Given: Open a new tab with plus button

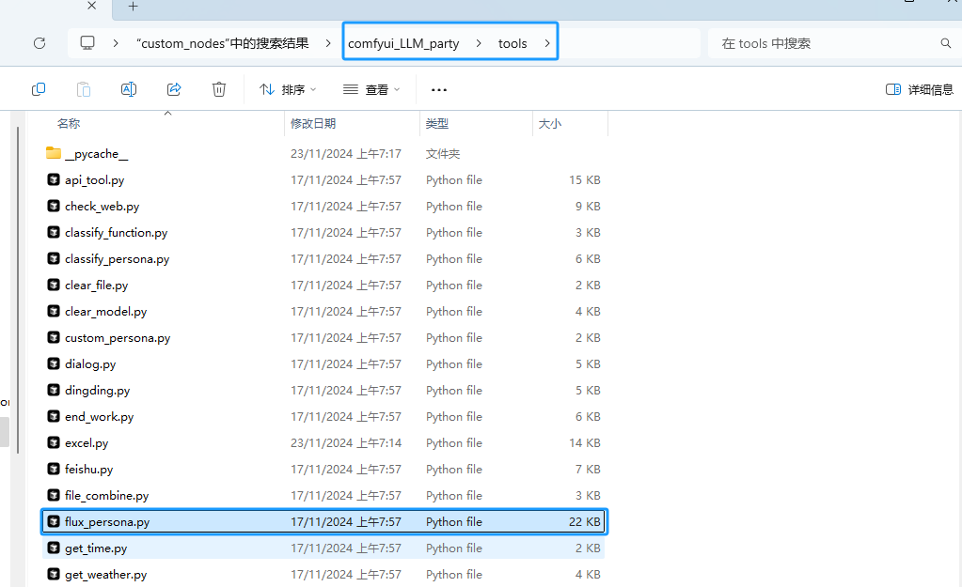Looking at the screenshot, I should pyautogui.click(x=134, y=7).
